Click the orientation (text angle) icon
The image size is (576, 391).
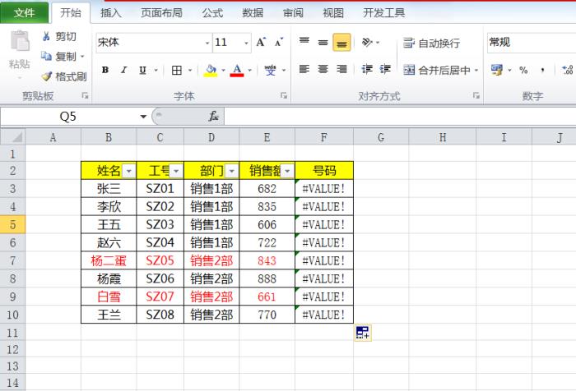[x=367, y=43]
